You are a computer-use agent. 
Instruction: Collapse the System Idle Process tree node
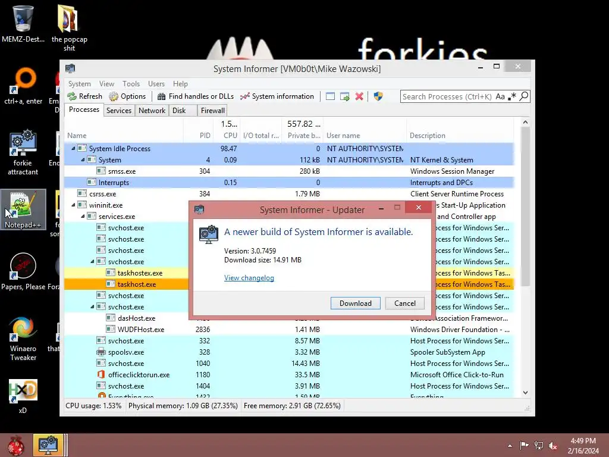point(73,148)
